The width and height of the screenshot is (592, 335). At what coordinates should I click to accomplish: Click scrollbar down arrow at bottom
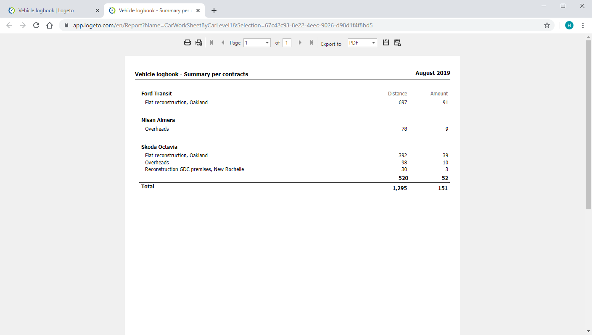(x=589, y=331)
